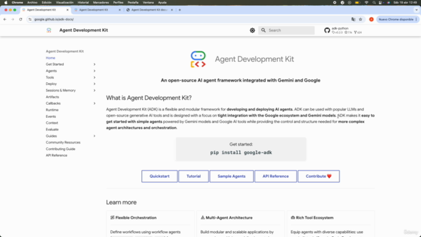Open the Flexible Orchestration card
421x237 pixels.
150,224
